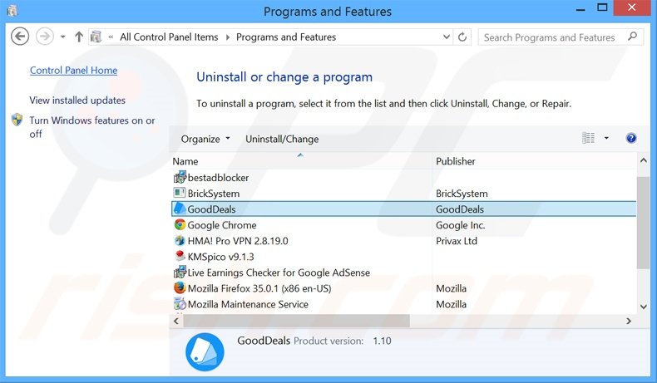The height and width of the screenshot is (383, 657).
Task: Click the HMA! Pro VPN icon
Action: tap(180, 241)
